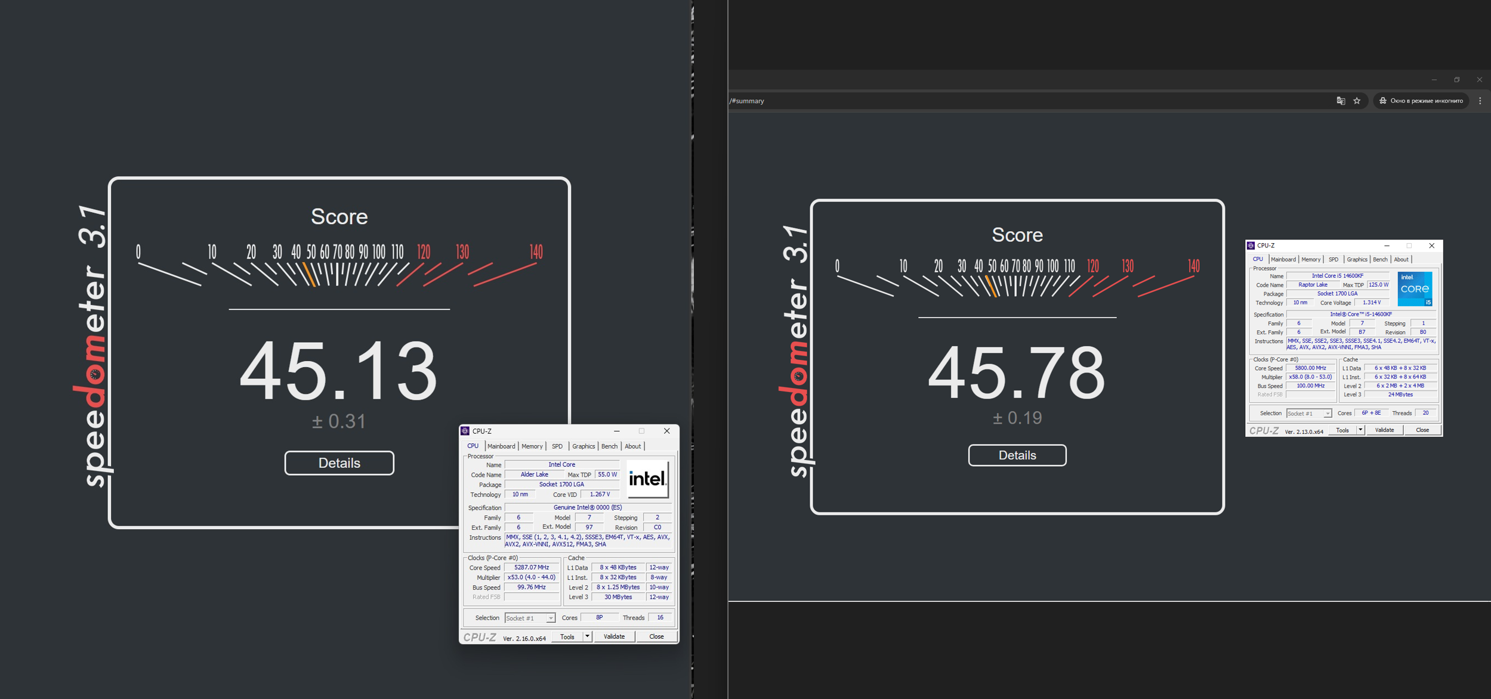Open Tools dropdown arrow in Raptor Lake CPU-Z
This screenshot has height=699, width=1491.
tap(1360, 430)
